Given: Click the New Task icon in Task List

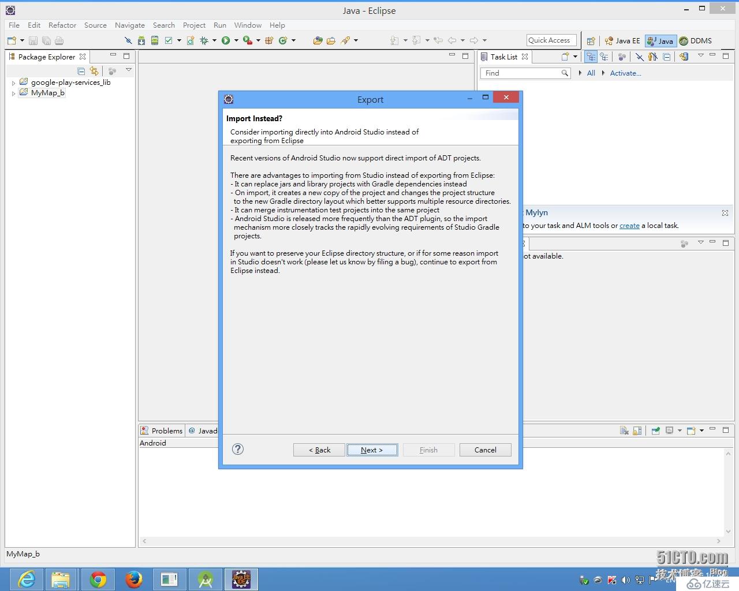Looking at the screenshot, I should click(565, 57).
